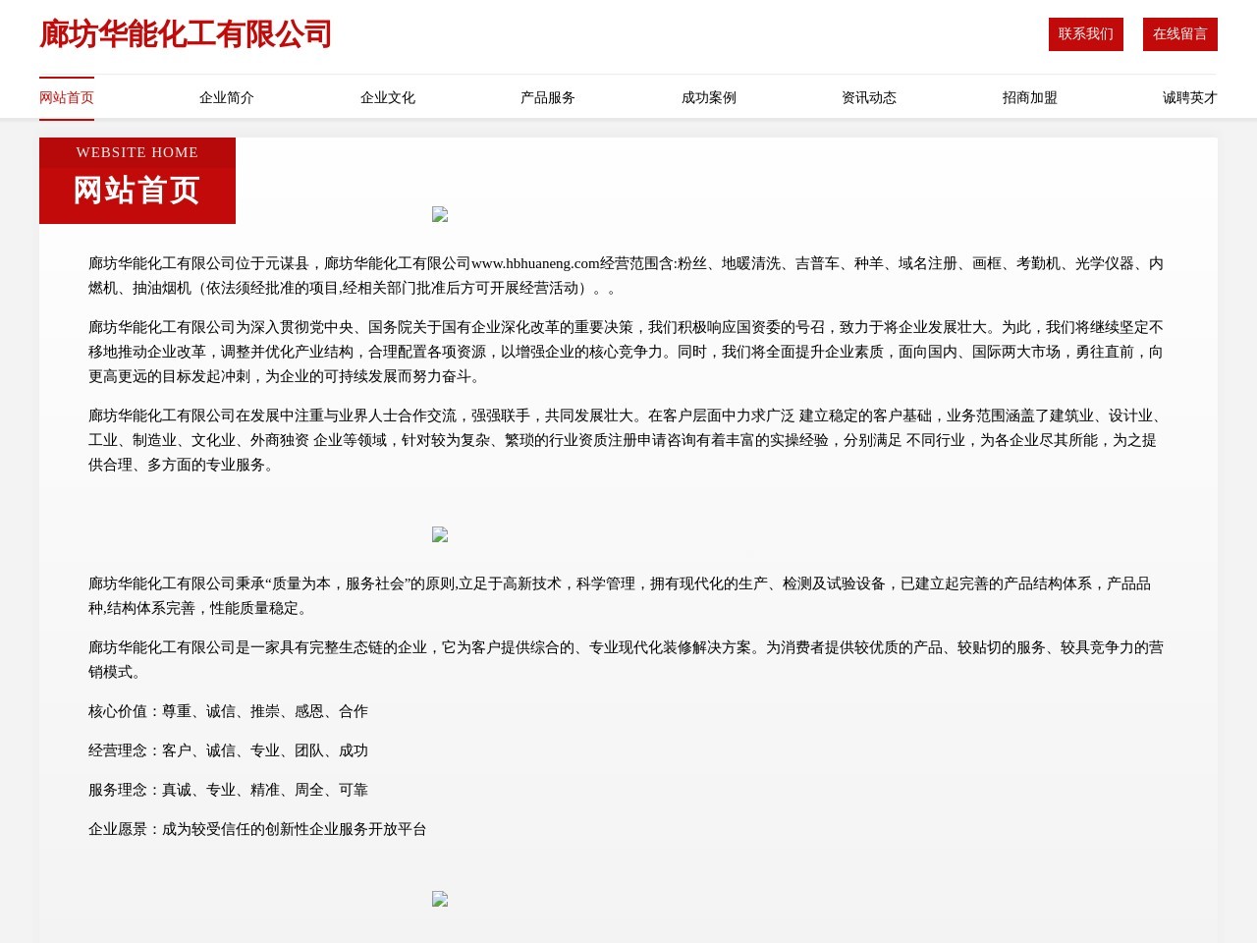Image resolution: width=1257 pixels, height=943 pixels.
Task: Open the 招商加盟 page
Action: 1028,97
